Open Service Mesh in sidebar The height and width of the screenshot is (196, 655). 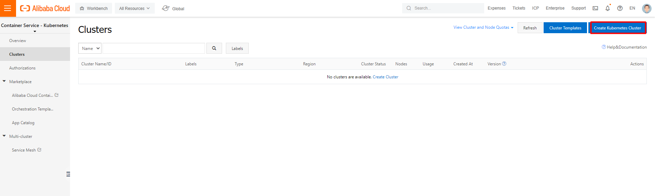coord(24,150)
